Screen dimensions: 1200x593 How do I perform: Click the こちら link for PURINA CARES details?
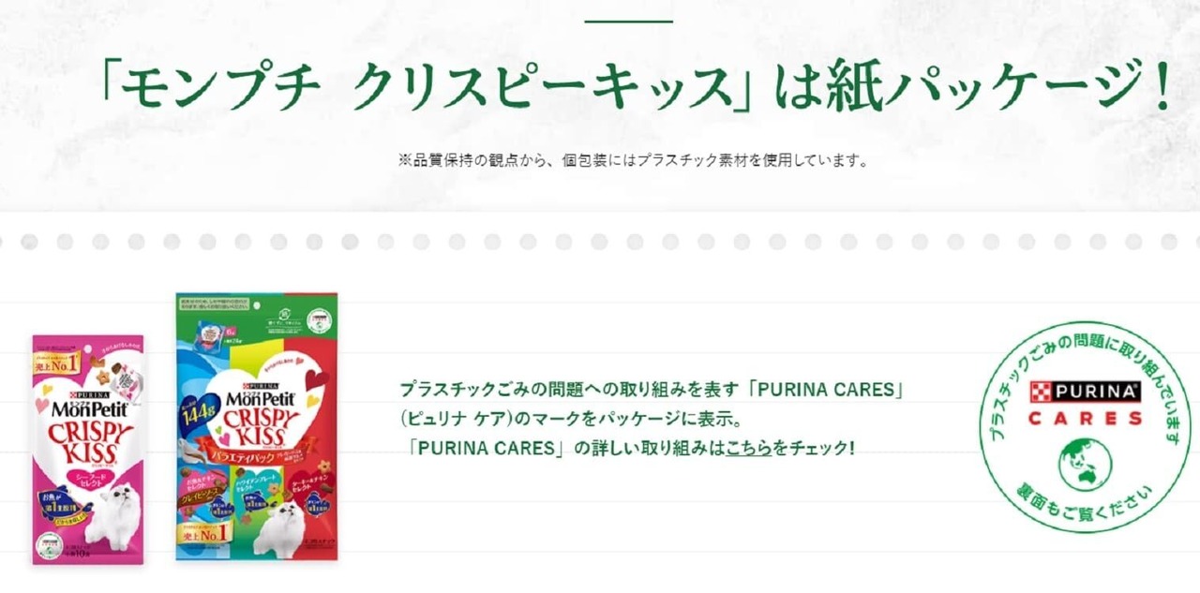[x=748, y=447]
